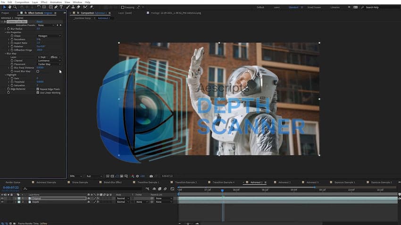Hide the Original layer with eye icon
401x225 pixels.
coord(2,198)
